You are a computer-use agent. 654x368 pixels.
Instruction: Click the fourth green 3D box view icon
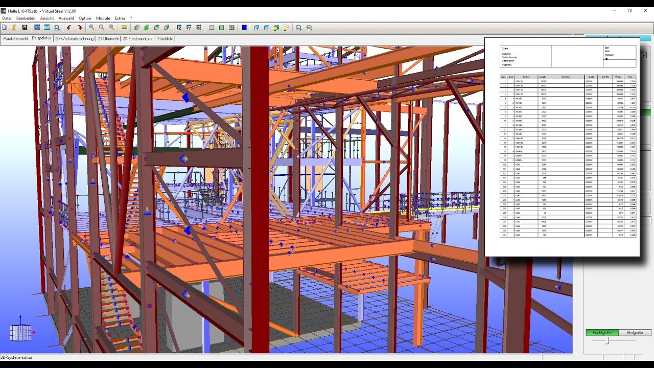(x=167, y=27)
